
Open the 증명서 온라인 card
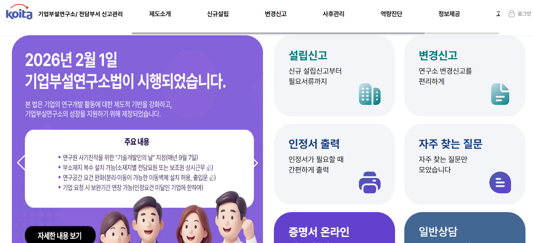[x=334, y=228]
